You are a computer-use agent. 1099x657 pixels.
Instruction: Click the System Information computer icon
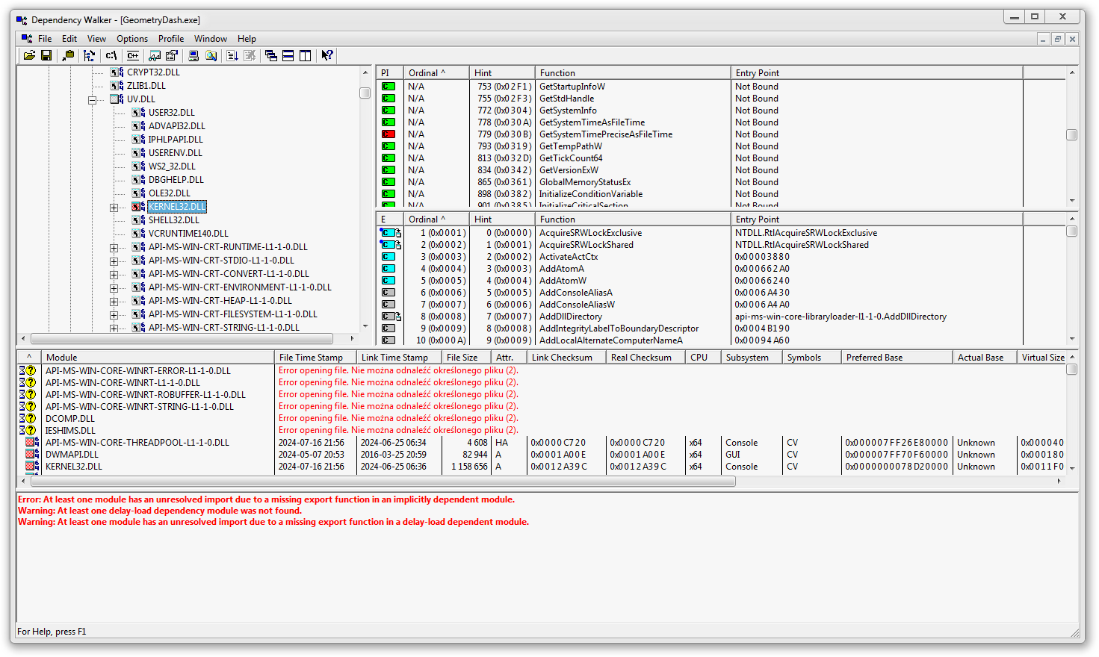194,55
